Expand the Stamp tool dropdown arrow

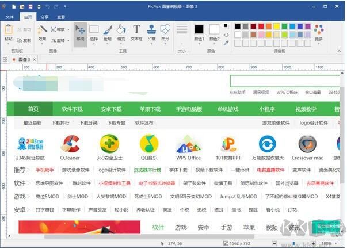point(151,44)
